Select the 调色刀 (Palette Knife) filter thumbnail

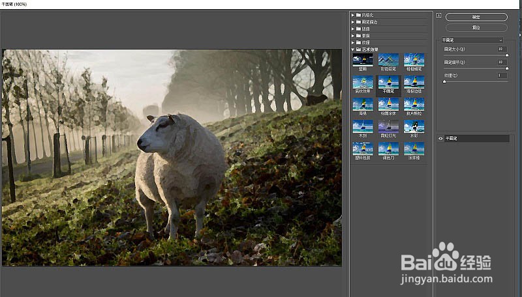click(388, 149)
